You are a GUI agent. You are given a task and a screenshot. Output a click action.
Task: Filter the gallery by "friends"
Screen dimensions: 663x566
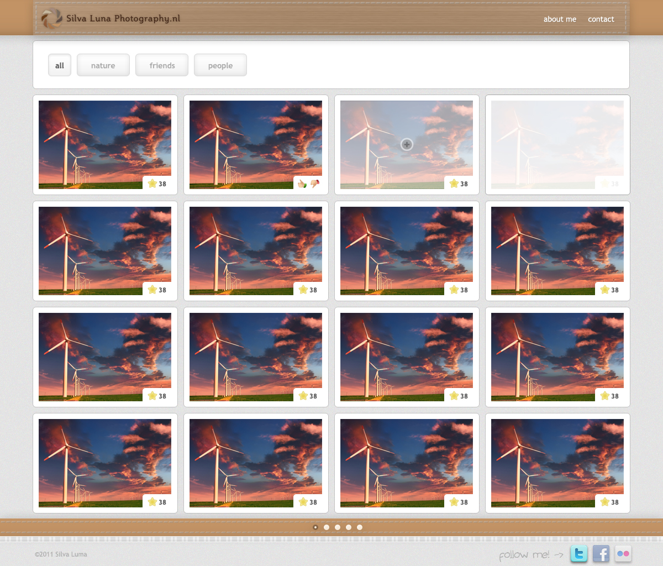coord(162,65)
